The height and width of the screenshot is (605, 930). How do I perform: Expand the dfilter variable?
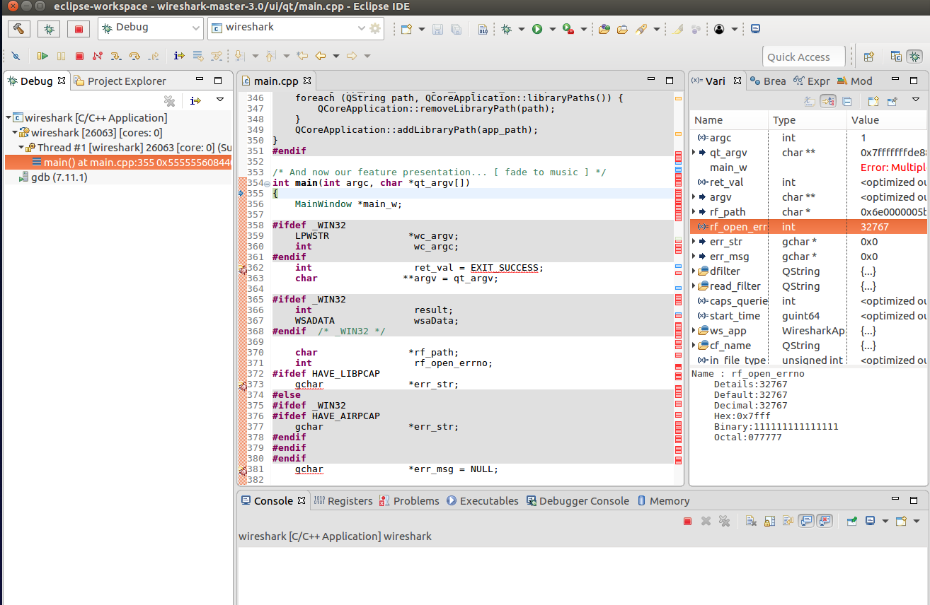click(694, 271)
